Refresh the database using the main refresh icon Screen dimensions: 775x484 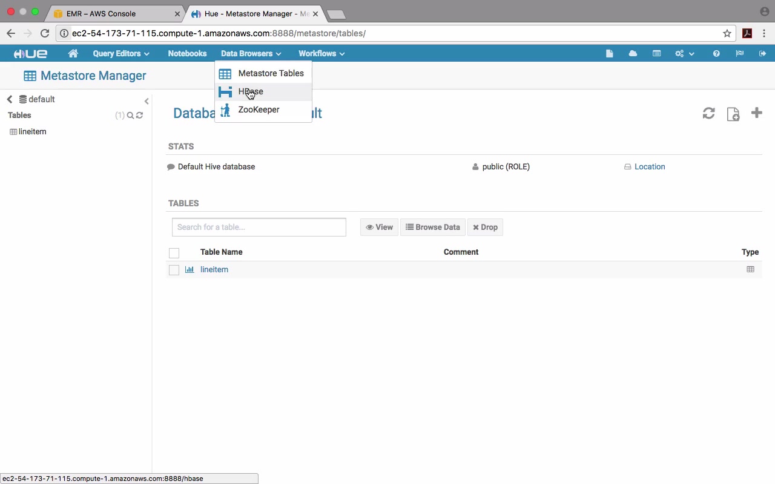click(709, 113)
